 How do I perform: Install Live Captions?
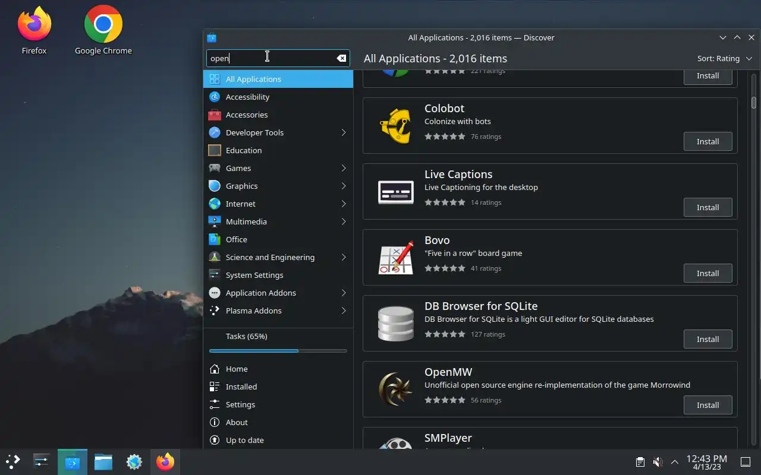[707, 207]
